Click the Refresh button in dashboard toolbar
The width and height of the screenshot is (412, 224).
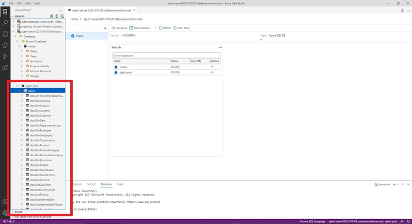[x=165, y=28]
